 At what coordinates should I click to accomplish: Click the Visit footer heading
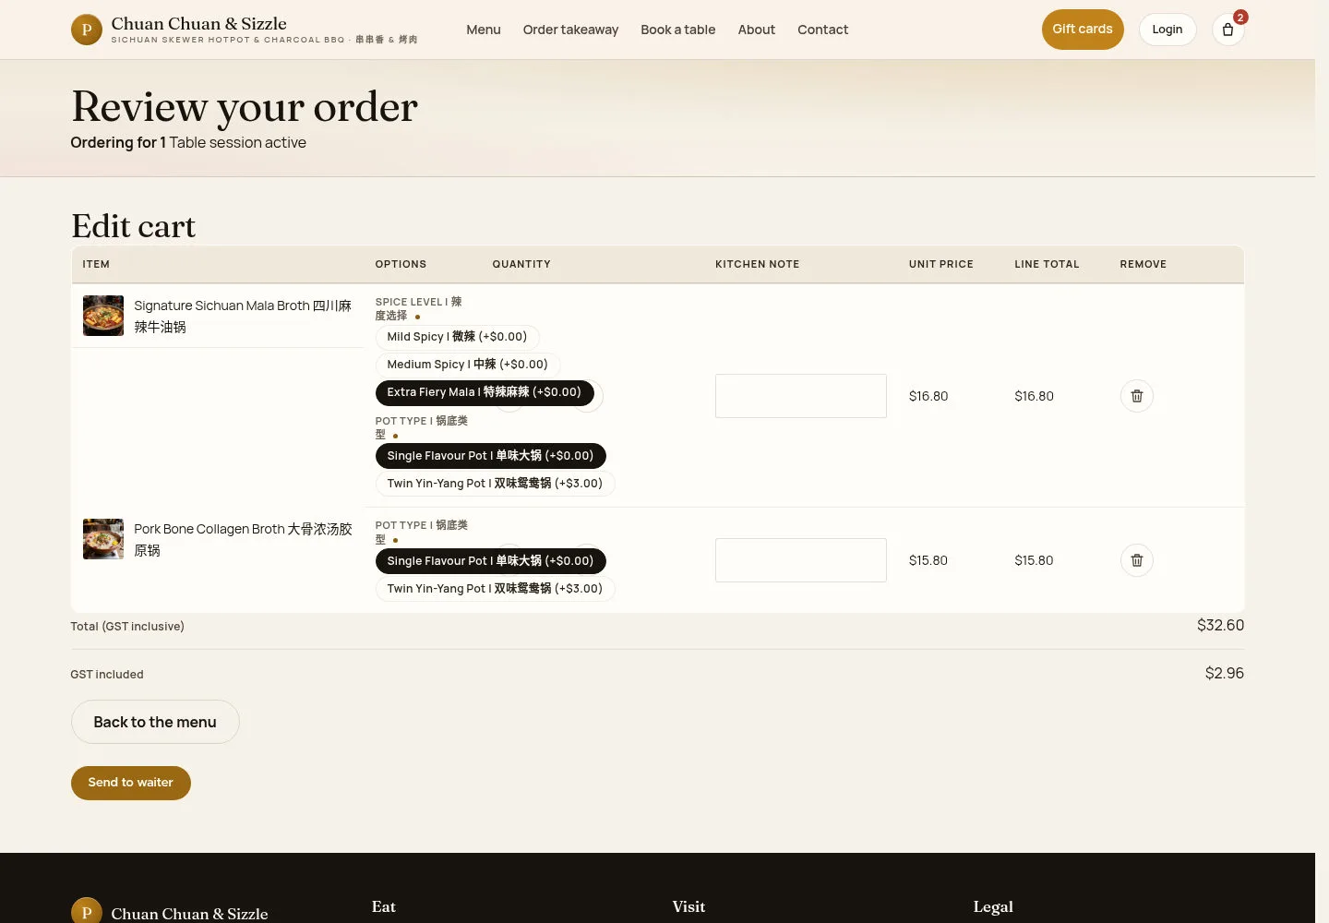point(688,906)
